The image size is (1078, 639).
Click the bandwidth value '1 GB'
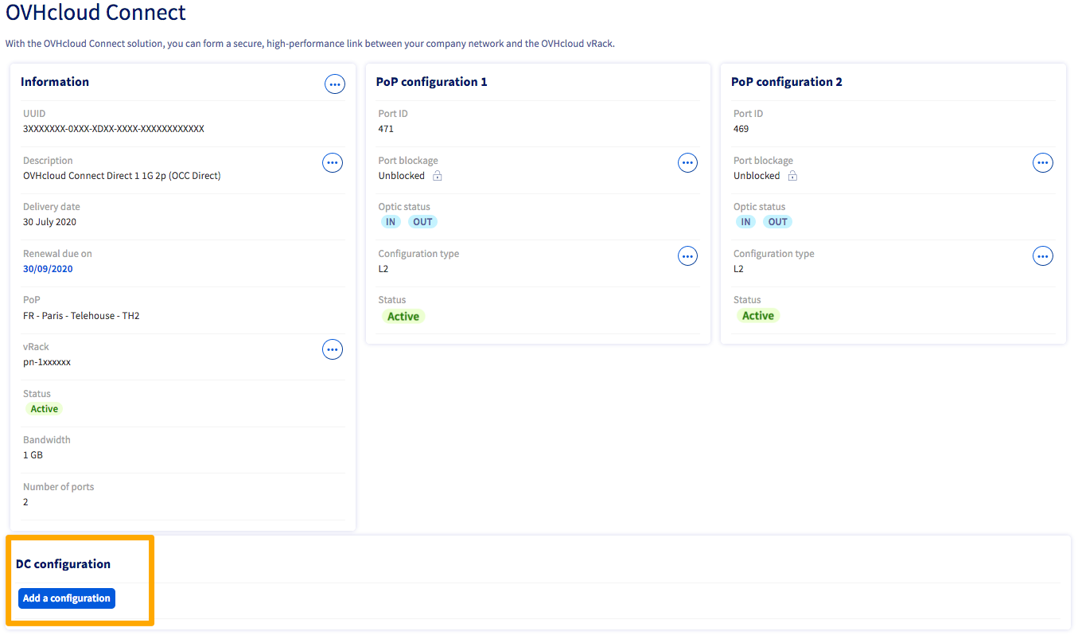[x=33, y=455]
